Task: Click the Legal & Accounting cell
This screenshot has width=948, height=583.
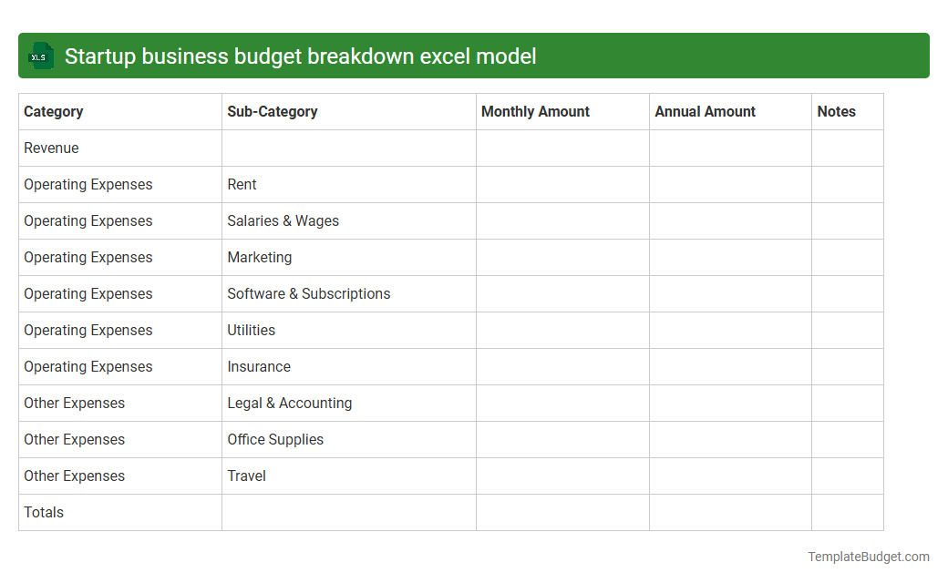Action: pos(290,403)
